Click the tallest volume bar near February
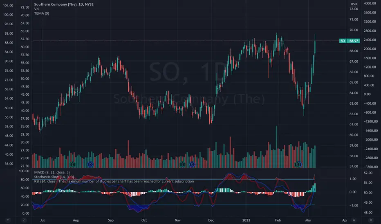Viewport: 381px width, 224px height. [276, 147]
